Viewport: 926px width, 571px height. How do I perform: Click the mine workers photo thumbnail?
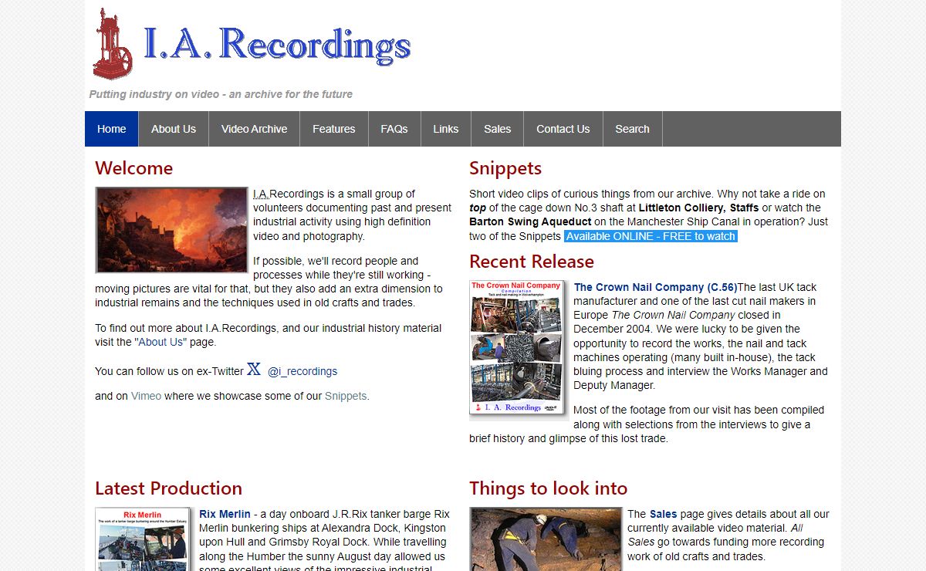(x=546, y=539)
